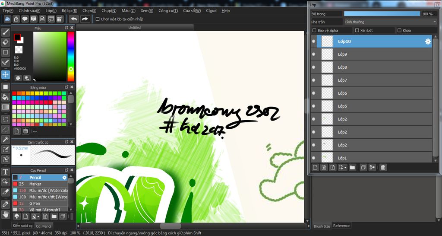This screenshot has height=236, width=442.
Task: Click the Undo arrow button
Action: [x=74, y=19]
